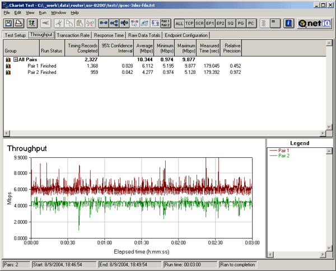Screen dimensions: 336x271
Task: Open the Run menu
Action: (x=43, y=12)
